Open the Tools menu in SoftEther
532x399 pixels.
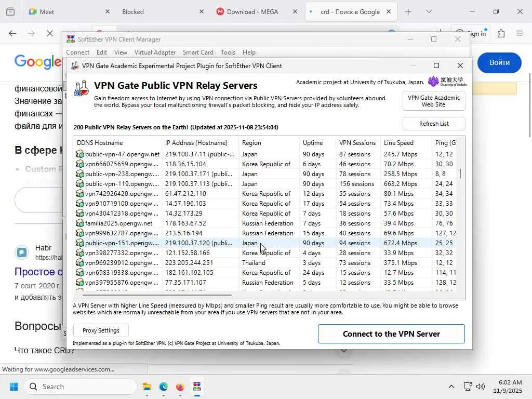[228, 52]
